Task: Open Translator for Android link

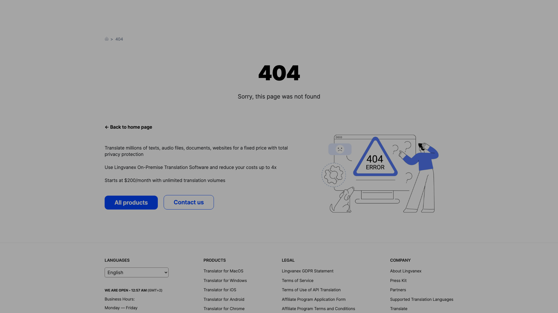Action: coord(224,299)
